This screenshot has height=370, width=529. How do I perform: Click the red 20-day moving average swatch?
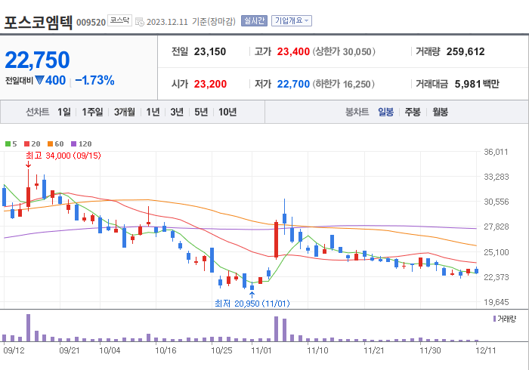point(27,144)
